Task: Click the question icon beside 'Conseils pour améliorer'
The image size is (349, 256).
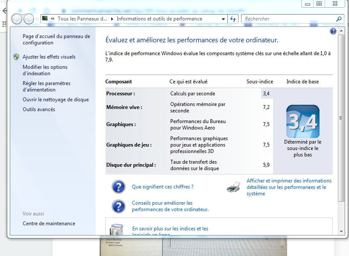Action: pyautogui.click(x=119, y=206)
